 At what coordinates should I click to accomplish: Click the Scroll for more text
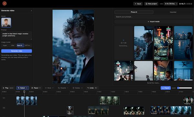point(153,83)
